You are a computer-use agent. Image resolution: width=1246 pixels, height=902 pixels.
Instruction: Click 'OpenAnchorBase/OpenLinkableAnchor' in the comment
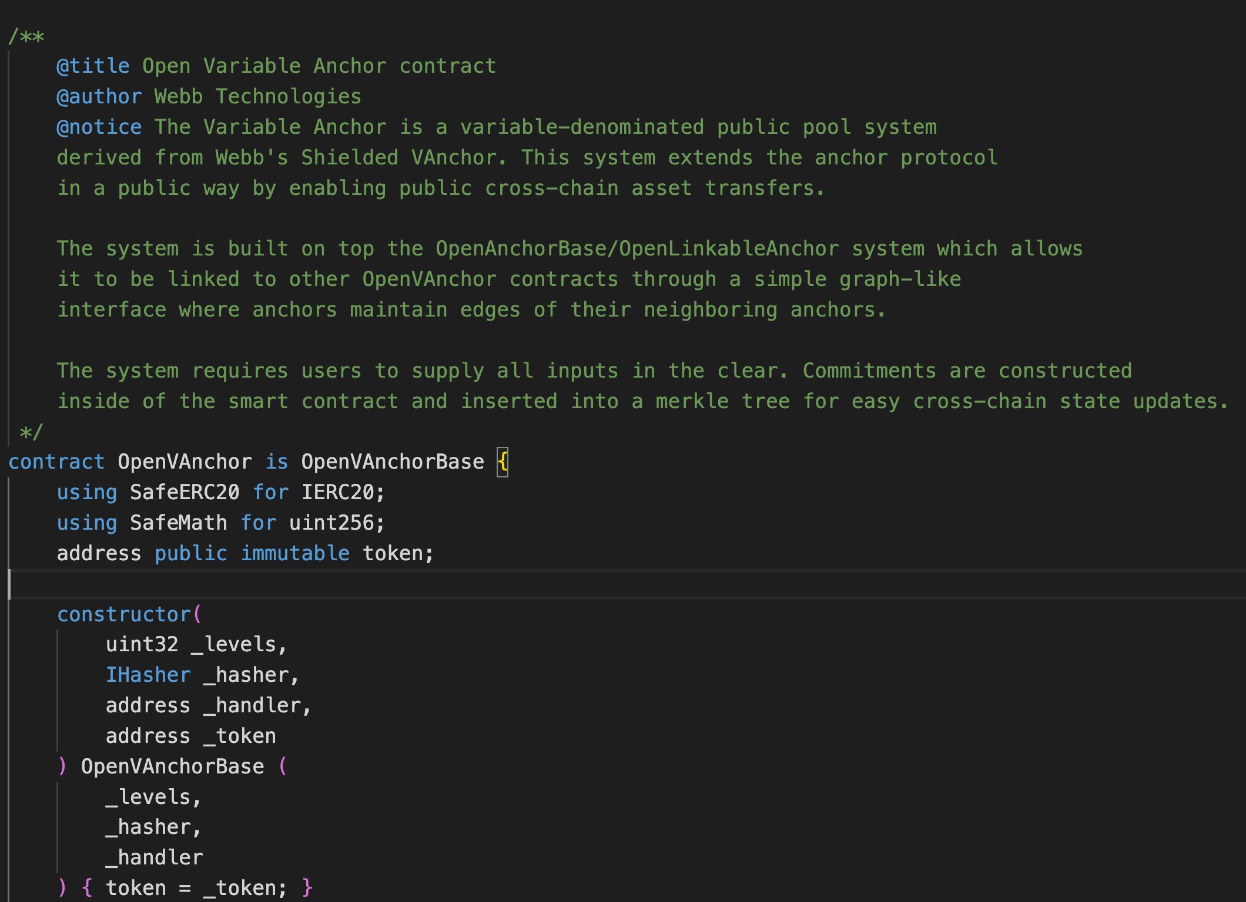tap(637, 248)
